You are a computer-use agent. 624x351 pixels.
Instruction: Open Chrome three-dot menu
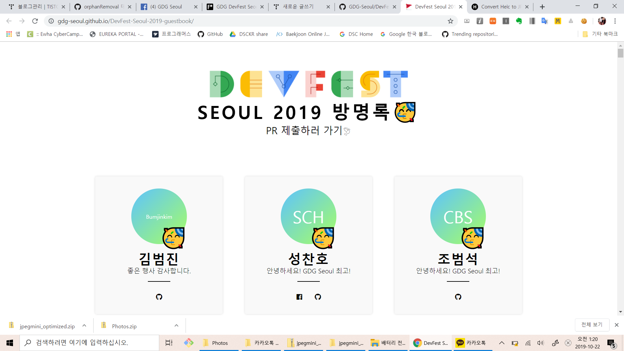[615, 21]
